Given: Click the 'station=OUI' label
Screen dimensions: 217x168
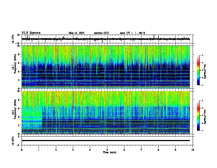Looking at the screenshot, I should tap(101, 33).
